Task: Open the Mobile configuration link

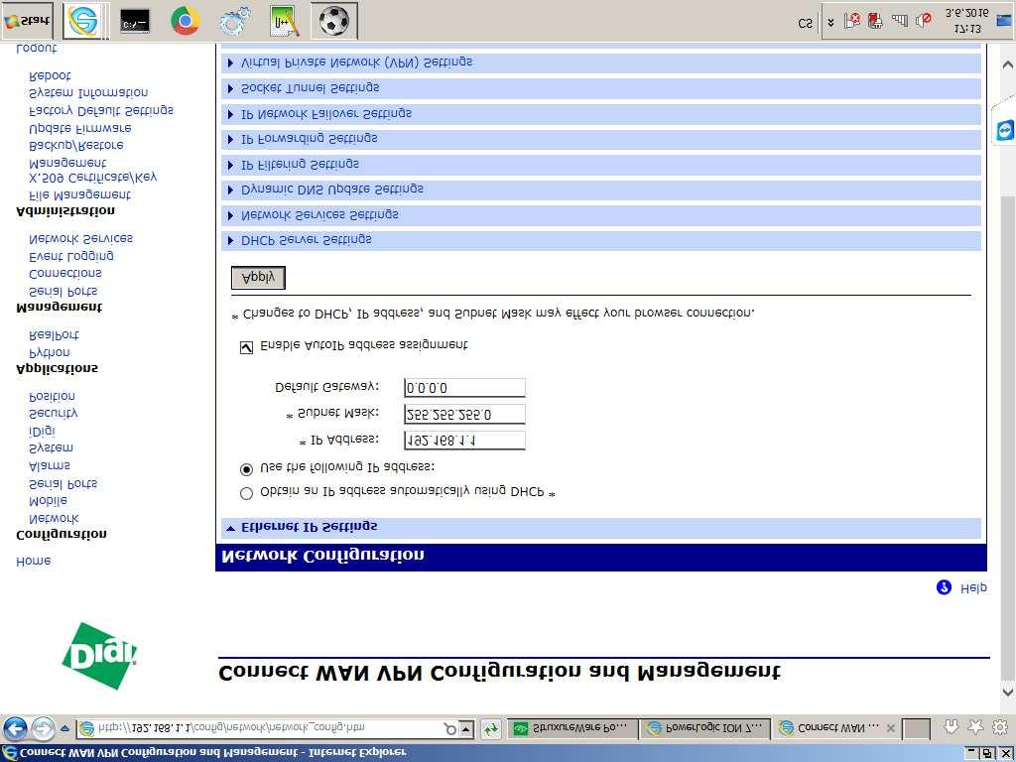Action: [x=48, y=501]
